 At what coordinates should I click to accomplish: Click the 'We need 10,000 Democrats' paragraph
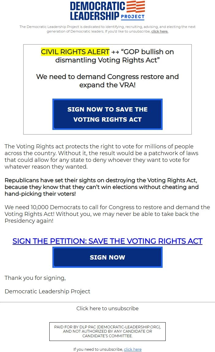click(107, 214)
